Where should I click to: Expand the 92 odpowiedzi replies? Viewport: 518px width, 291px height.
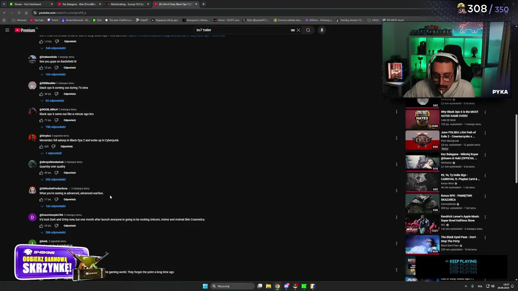click(52, 101)
